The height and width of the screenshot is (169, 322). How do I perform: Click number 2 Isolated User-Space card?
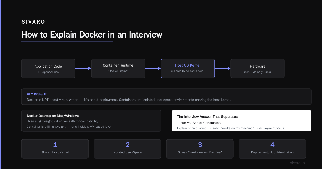pyautogui.click(x=127, y=149)
